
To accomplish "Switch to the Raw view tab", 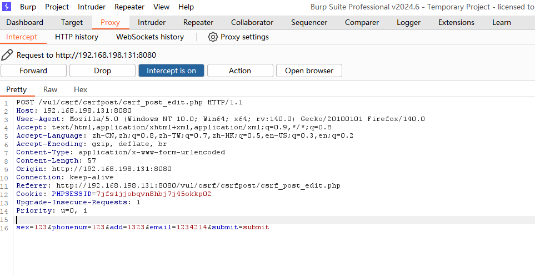I will 50,90.
